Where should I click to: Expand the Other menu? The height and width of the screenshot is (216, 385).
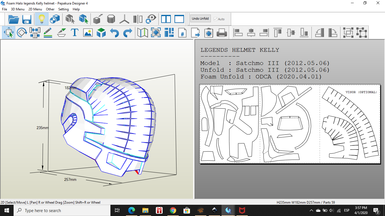tap(50, 9)
